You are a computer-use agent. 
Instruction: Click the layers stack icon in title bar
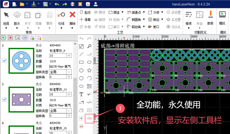pos(72,4)
